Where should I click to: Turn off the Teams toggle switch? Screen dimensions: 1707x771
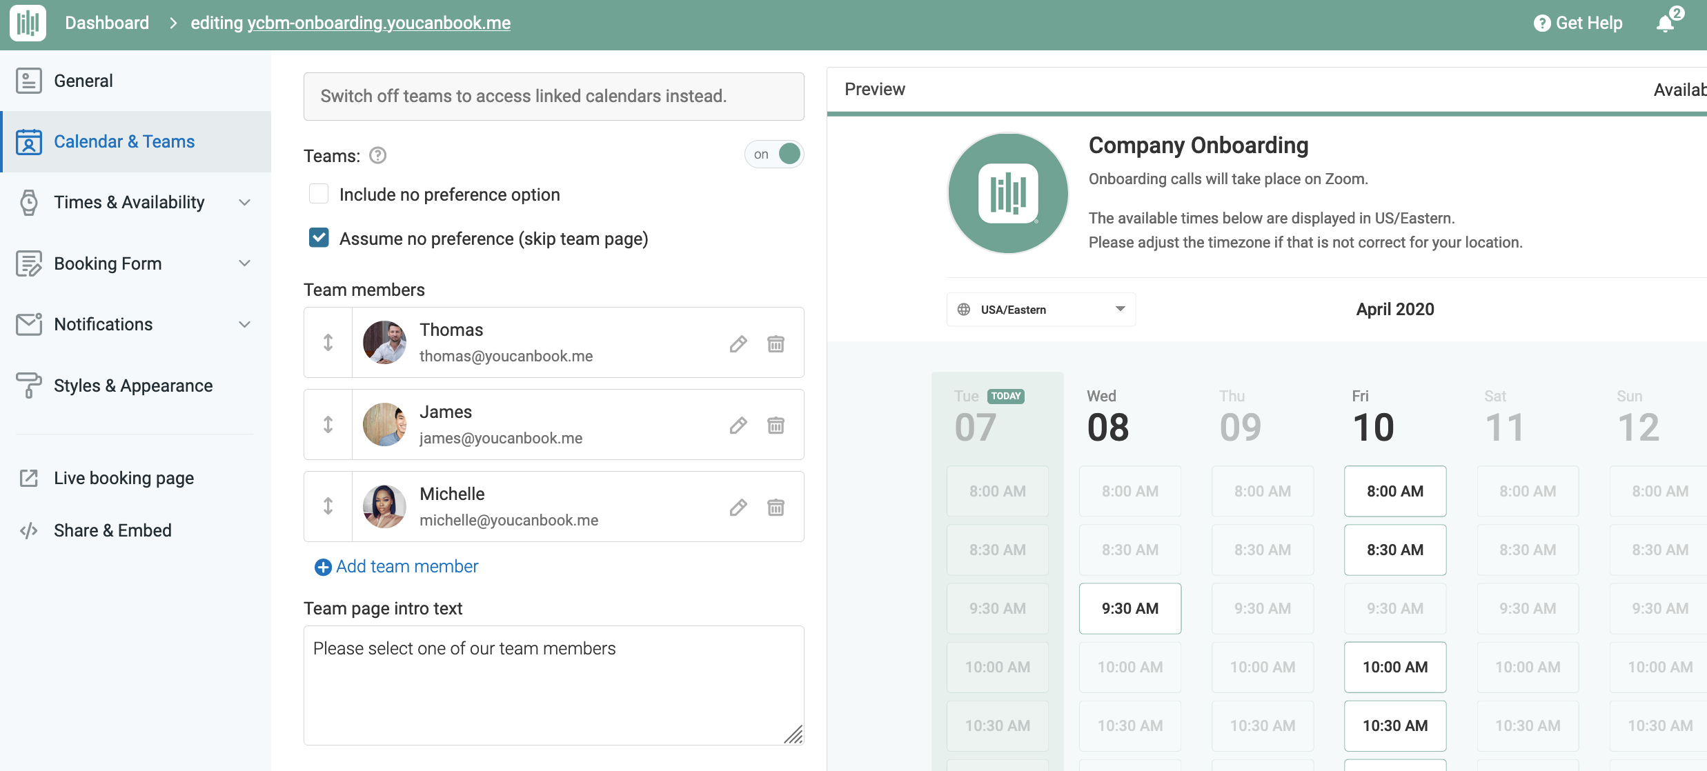click(x=775, y=154)
